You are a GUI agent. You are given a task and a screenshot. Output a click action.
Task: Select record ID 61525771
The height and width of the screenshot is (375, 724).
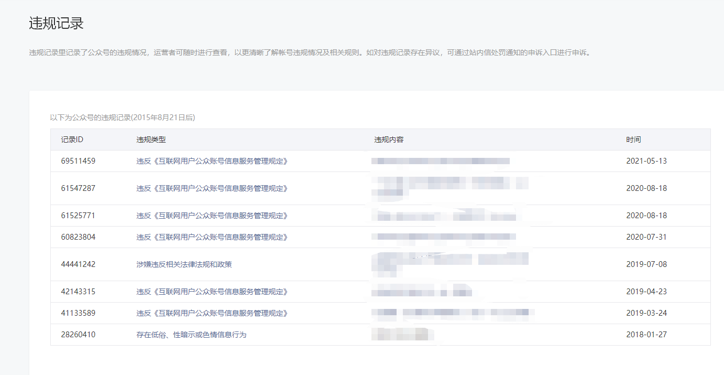click(x=78, y=216)
